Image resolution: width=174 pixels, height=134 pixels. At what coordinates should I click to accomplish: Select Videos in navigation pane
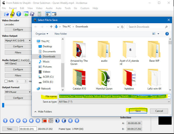[44, 72]
